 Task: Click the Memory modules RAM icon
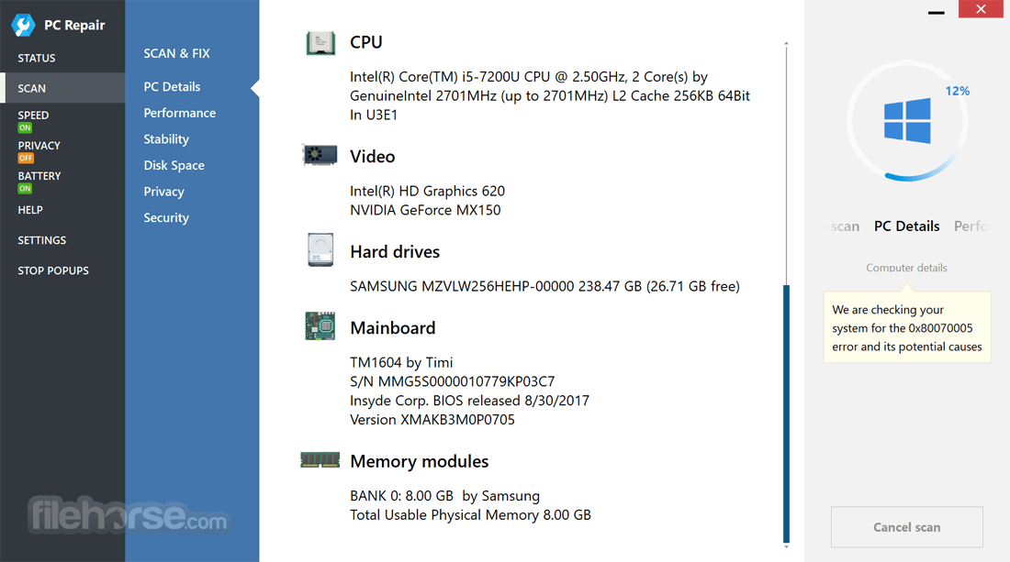click(x=320, y=459)
